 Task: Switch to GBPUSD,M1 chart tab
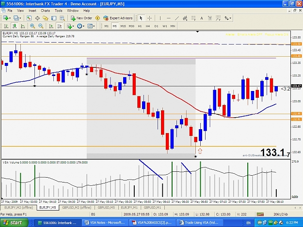(x=152, y=208)
